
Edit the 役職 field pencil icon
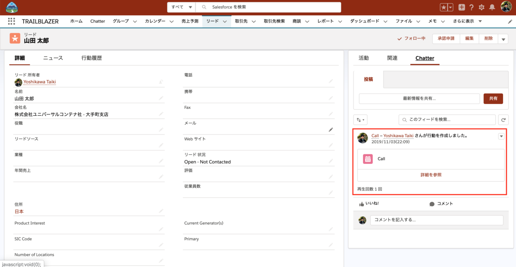click(161, 129)
